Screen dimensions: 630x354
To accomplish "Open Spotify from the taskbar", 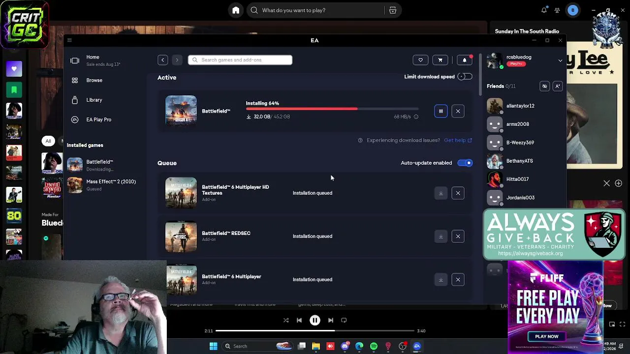I will click(x=374, y=346).
